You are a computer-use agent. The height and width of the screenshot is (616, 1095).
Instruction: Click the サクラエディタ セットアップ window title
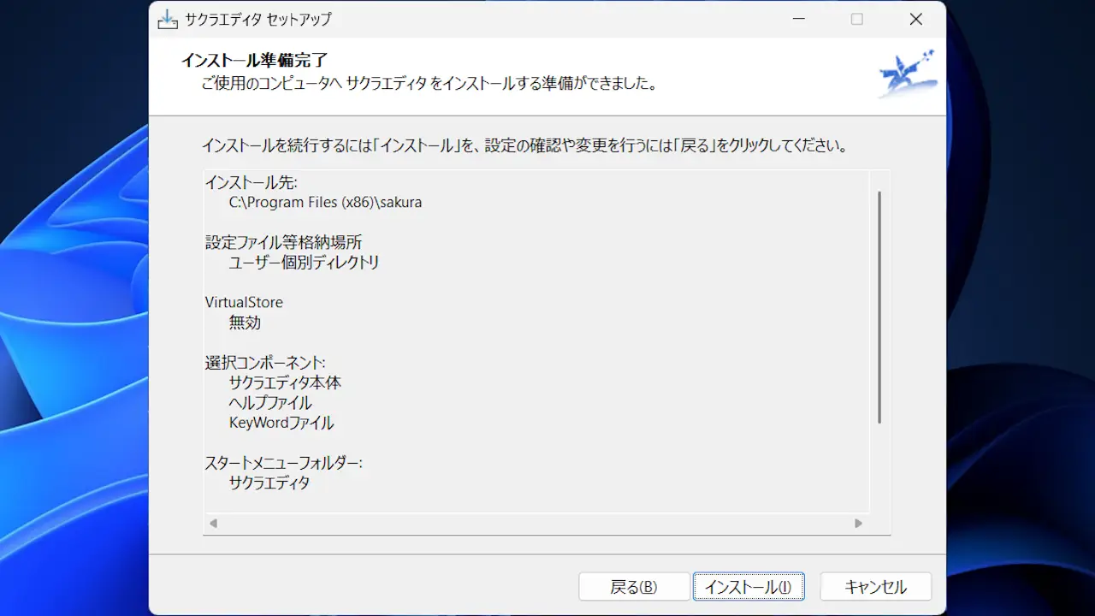258,19
